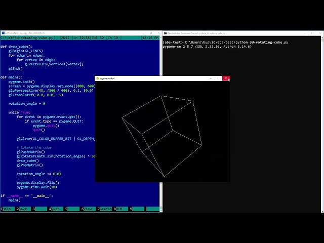Image resolution: width=324 pixels, height=243 pixels.
Task: Click the rotating cube in pygame window
Action: (162, 136)
